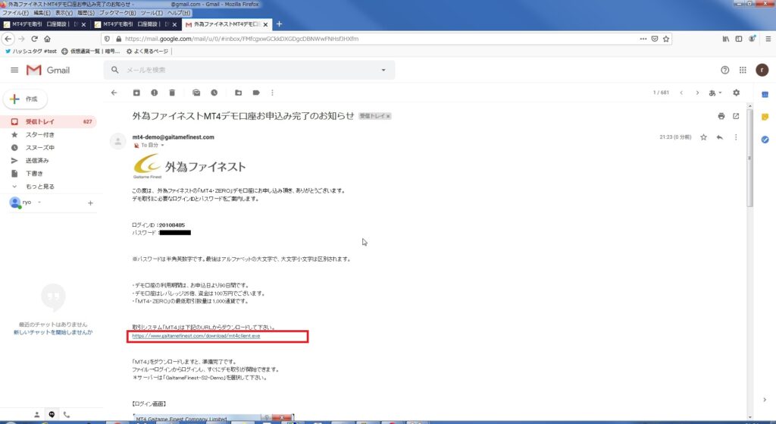Open the Firefox page actions menu

643,39
